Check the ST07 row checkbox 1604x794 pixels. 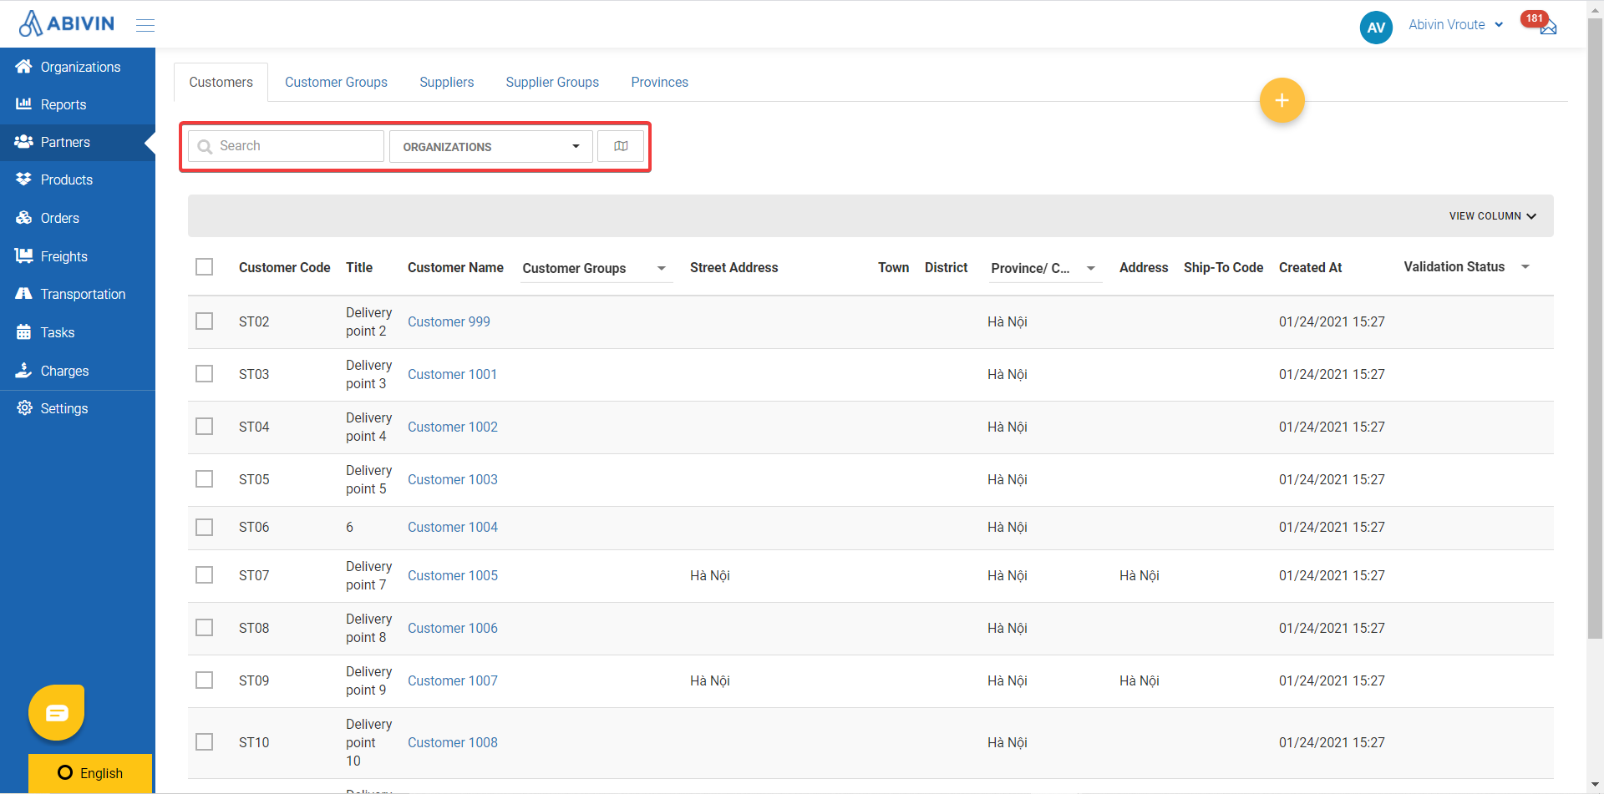(204, 574)
